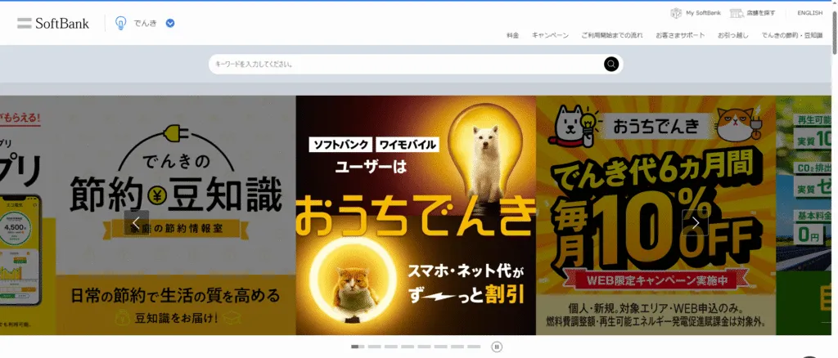Open the お引っ越し menu item

pos(732,35)
